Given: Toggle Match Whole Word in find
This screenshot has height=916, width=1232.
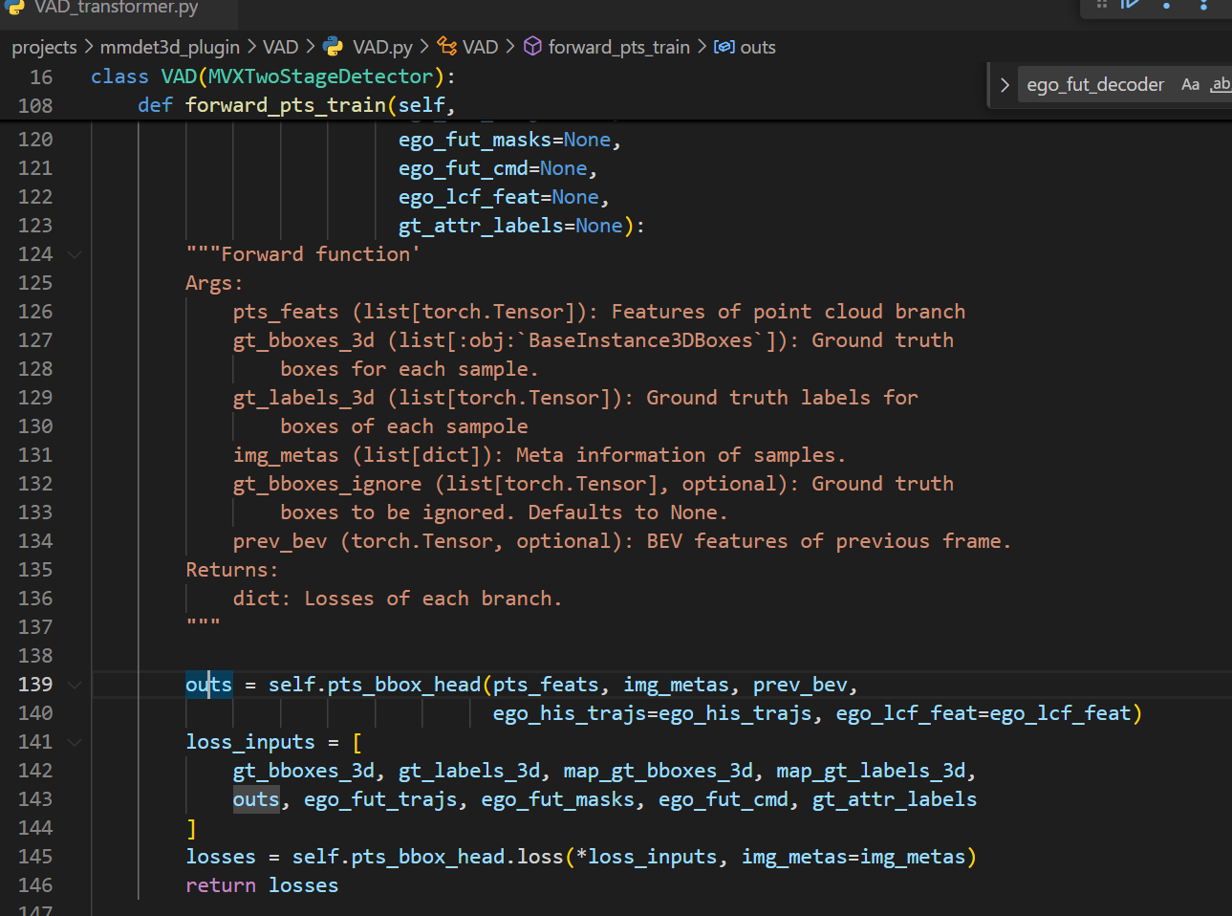Looking at the screenshot, I should 1221,85.
